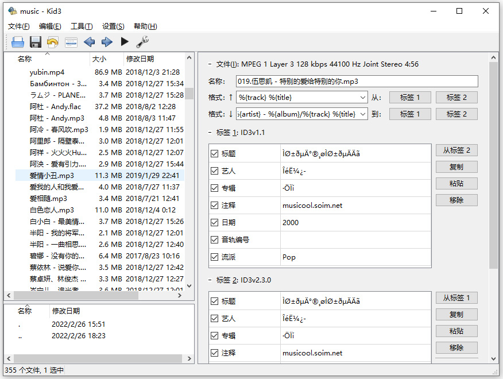Go to next file with right arrow
The width and height of the screenshot is (503, 379).
tap(107, 42)
